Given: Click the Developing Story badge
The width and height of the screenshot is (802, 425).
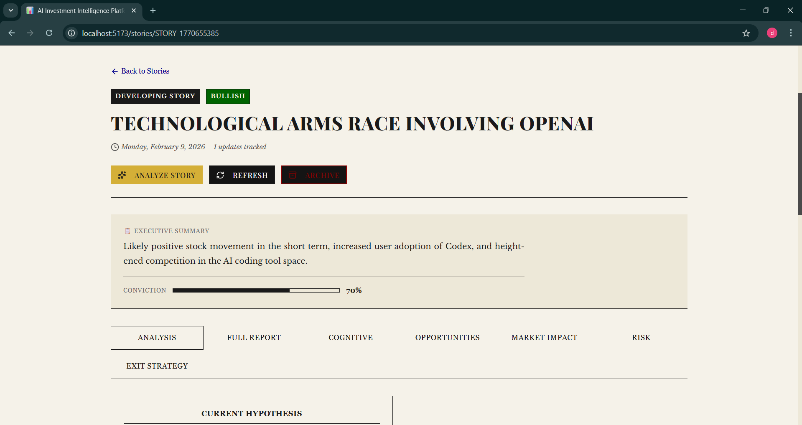Looking at the screenshot, I should (155, 96).
